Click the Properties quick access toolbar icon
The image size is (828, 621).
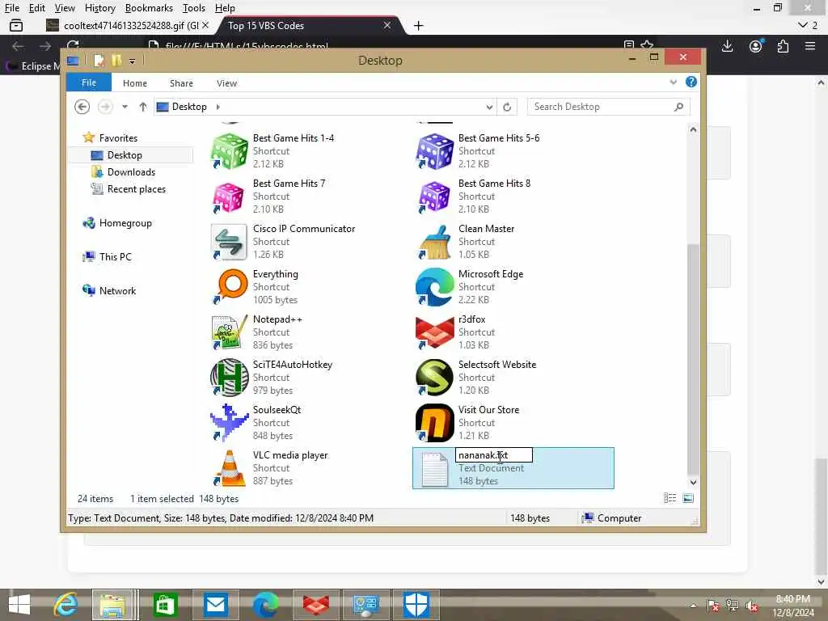(99, 61)
